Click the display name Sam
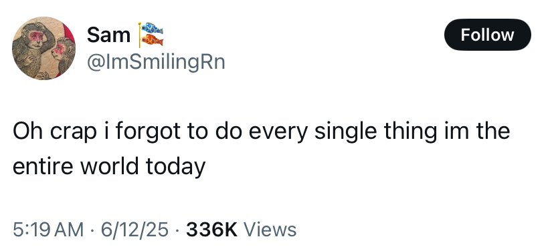The height and width of the screenshot is (251, 554). [108, 35]
